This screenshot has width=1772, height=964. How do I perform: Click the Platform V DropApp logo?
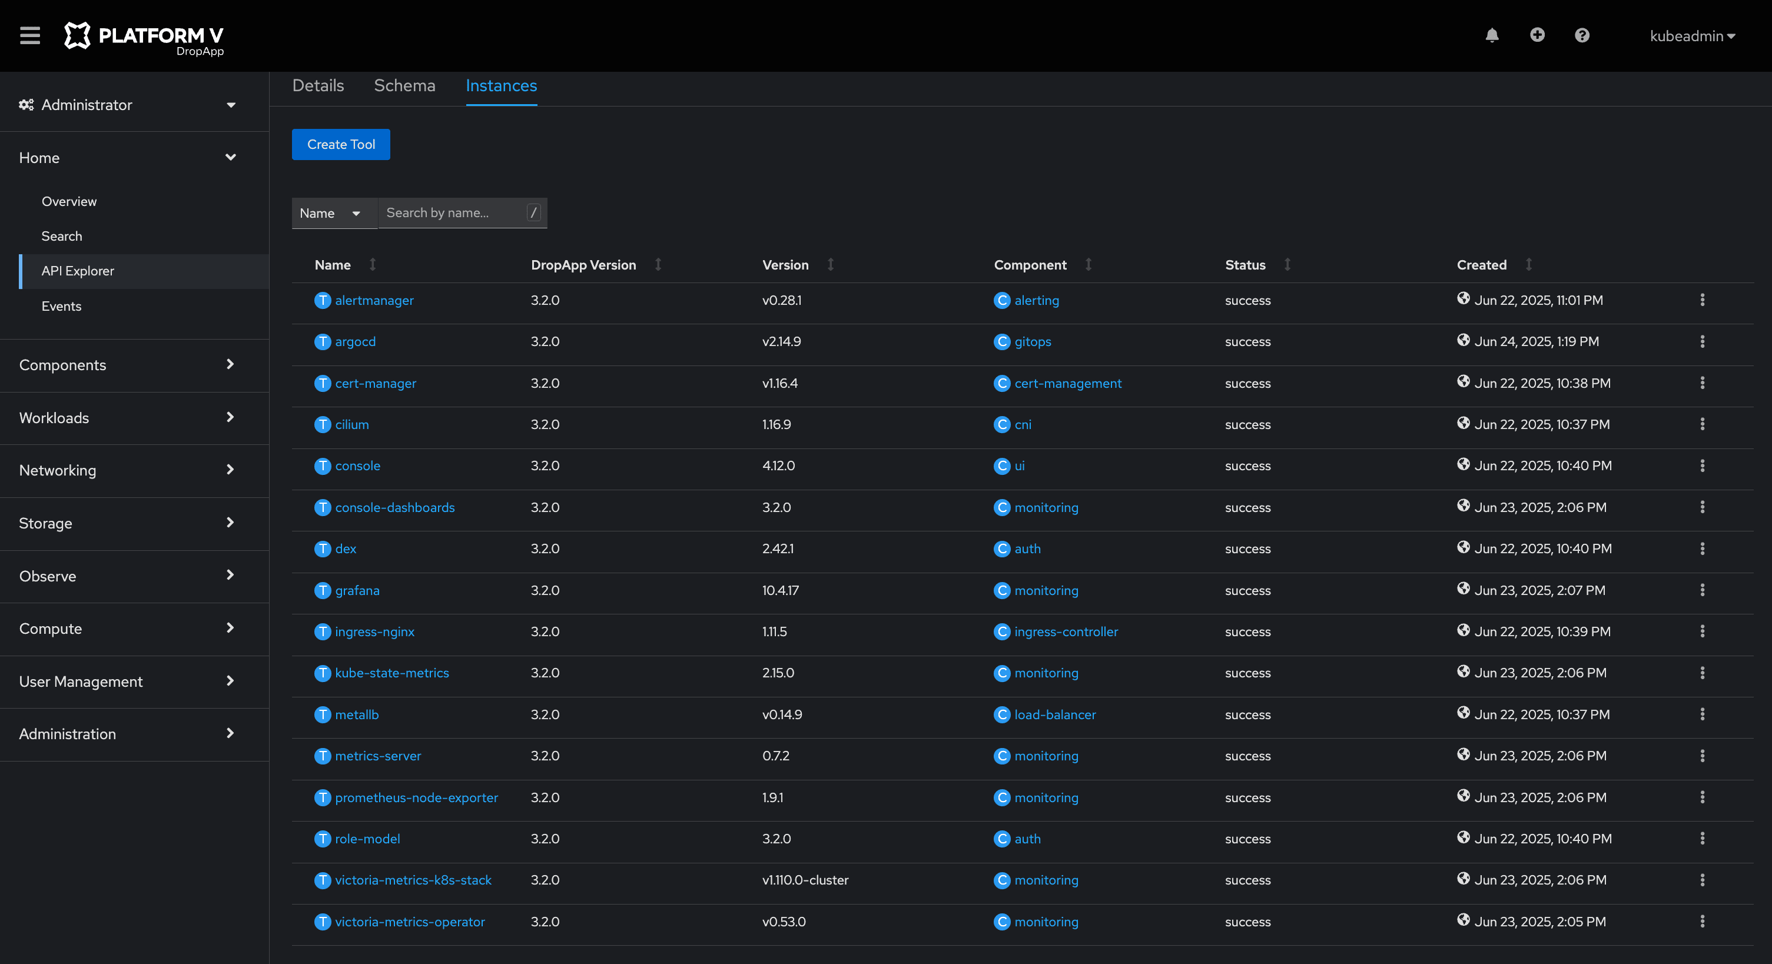[x=144, y=38]
